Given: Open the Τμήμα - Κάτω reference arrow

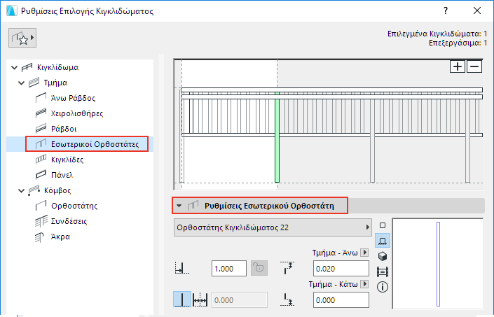Looking at the screenshot, I should [x=364, y=284].
